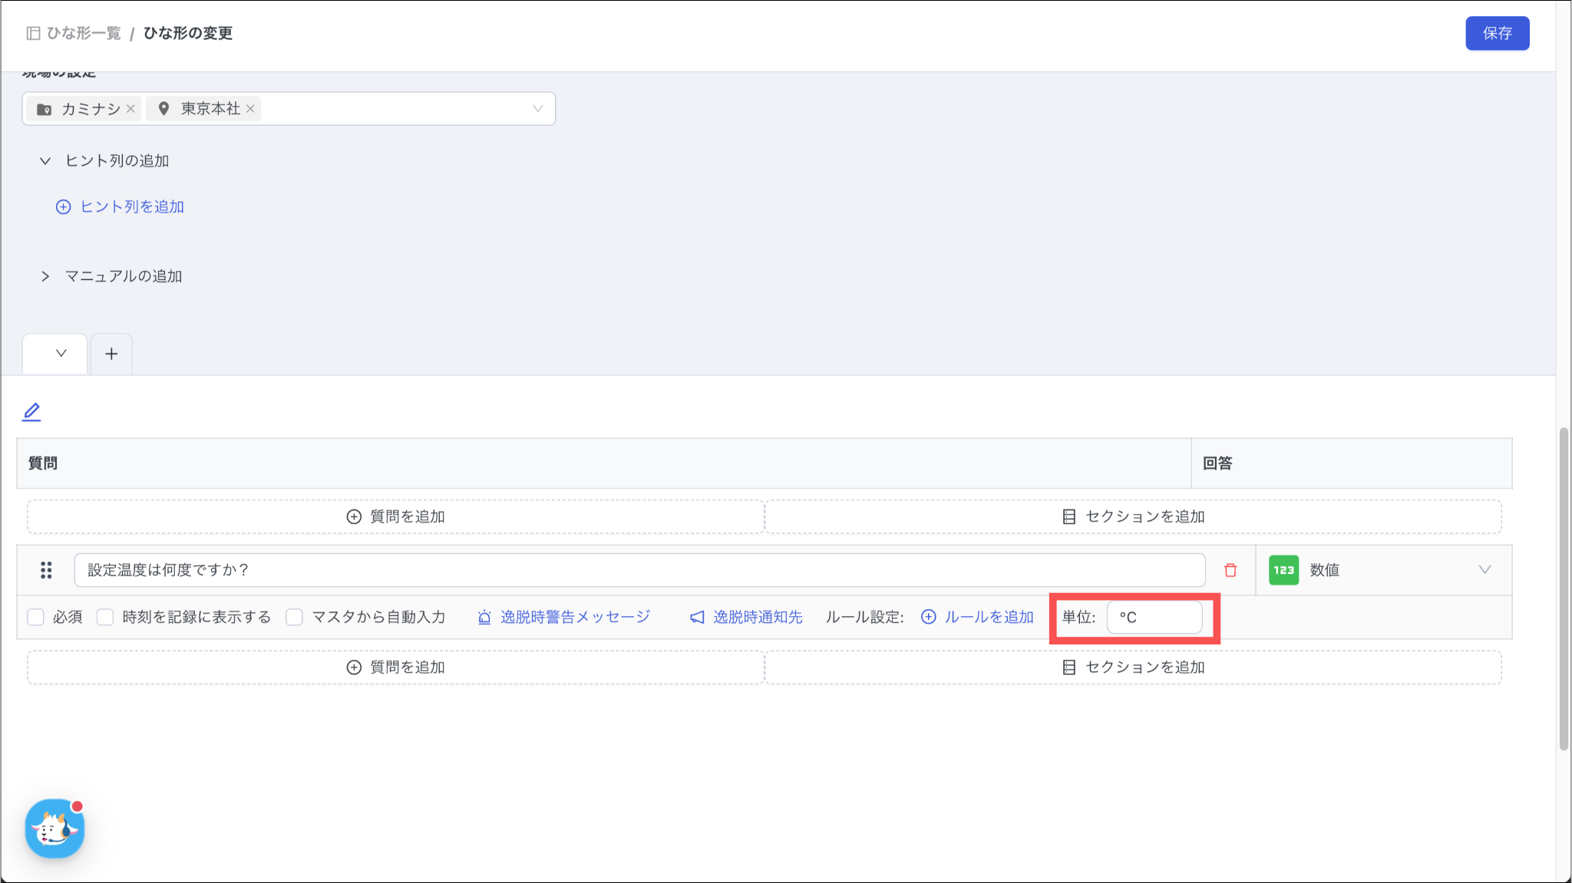Open the 数値 answer type dropdown

pyautogui.click(x=1484, y=570)
